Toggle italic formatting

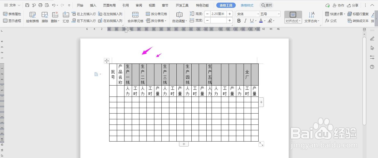click(245, 21)
